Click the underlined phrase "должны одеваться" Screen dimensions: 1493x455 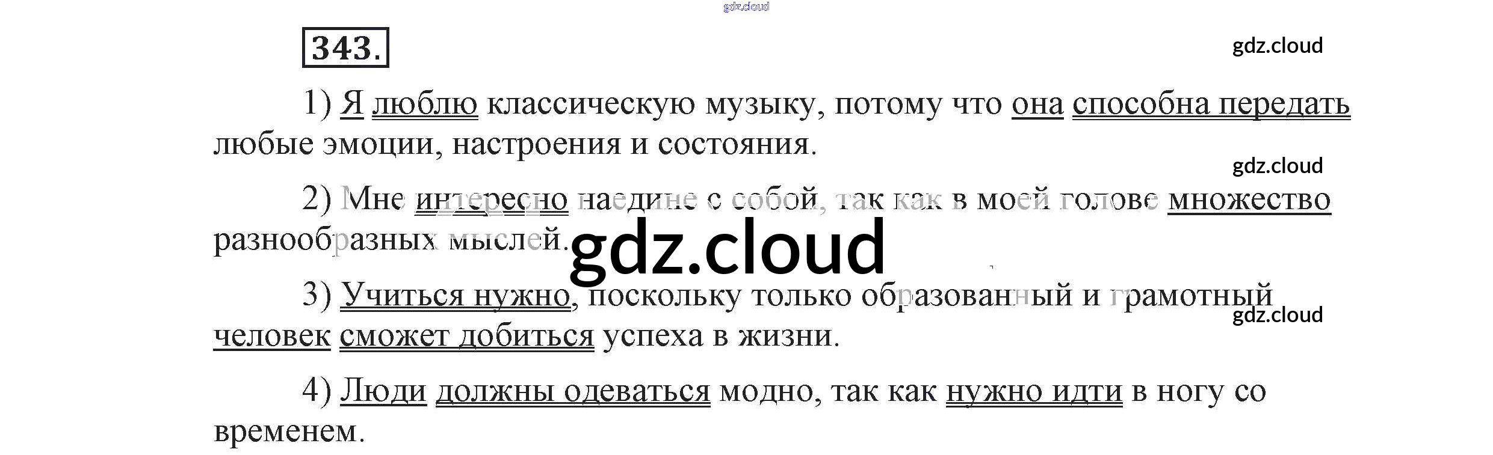point(572,391)
